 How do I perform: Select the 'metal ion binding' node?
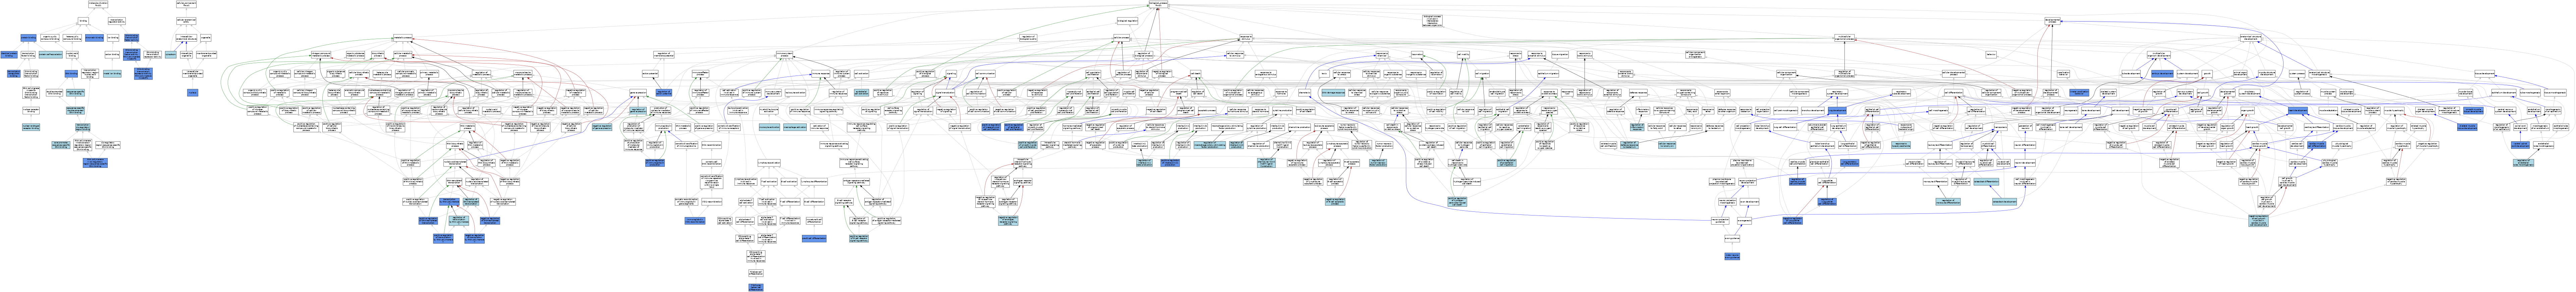coord(112,73)
